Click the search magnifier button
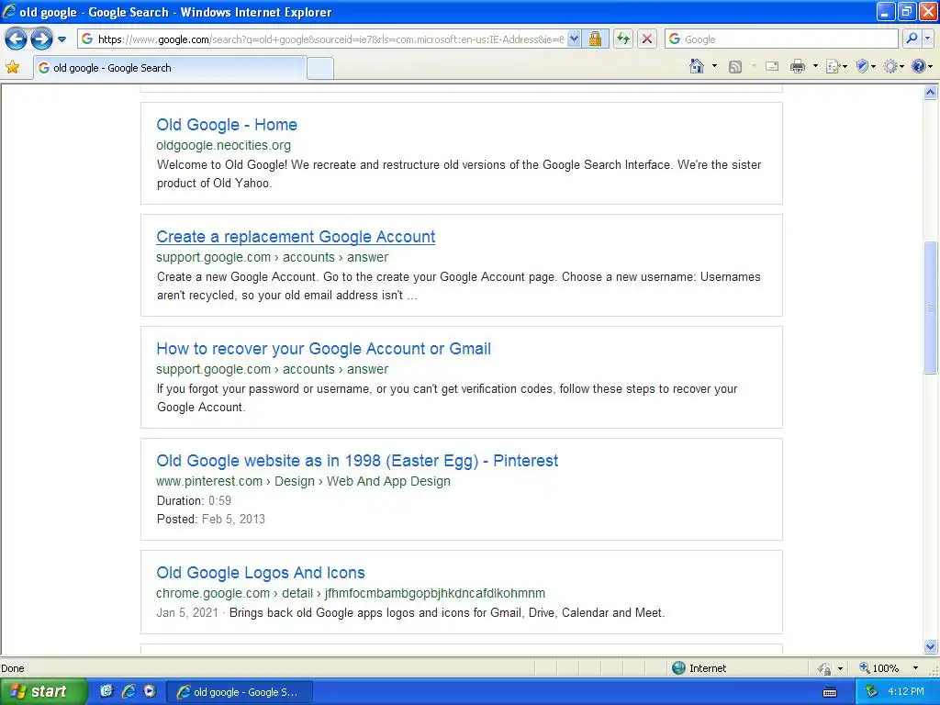The height and width of the screenshot is (705, 940). [912, 39]
